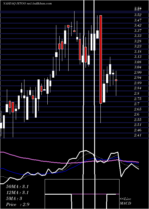149x209 pixels.
Task: Click the 2.84 price axis label
Action: (x=138, y=88)
